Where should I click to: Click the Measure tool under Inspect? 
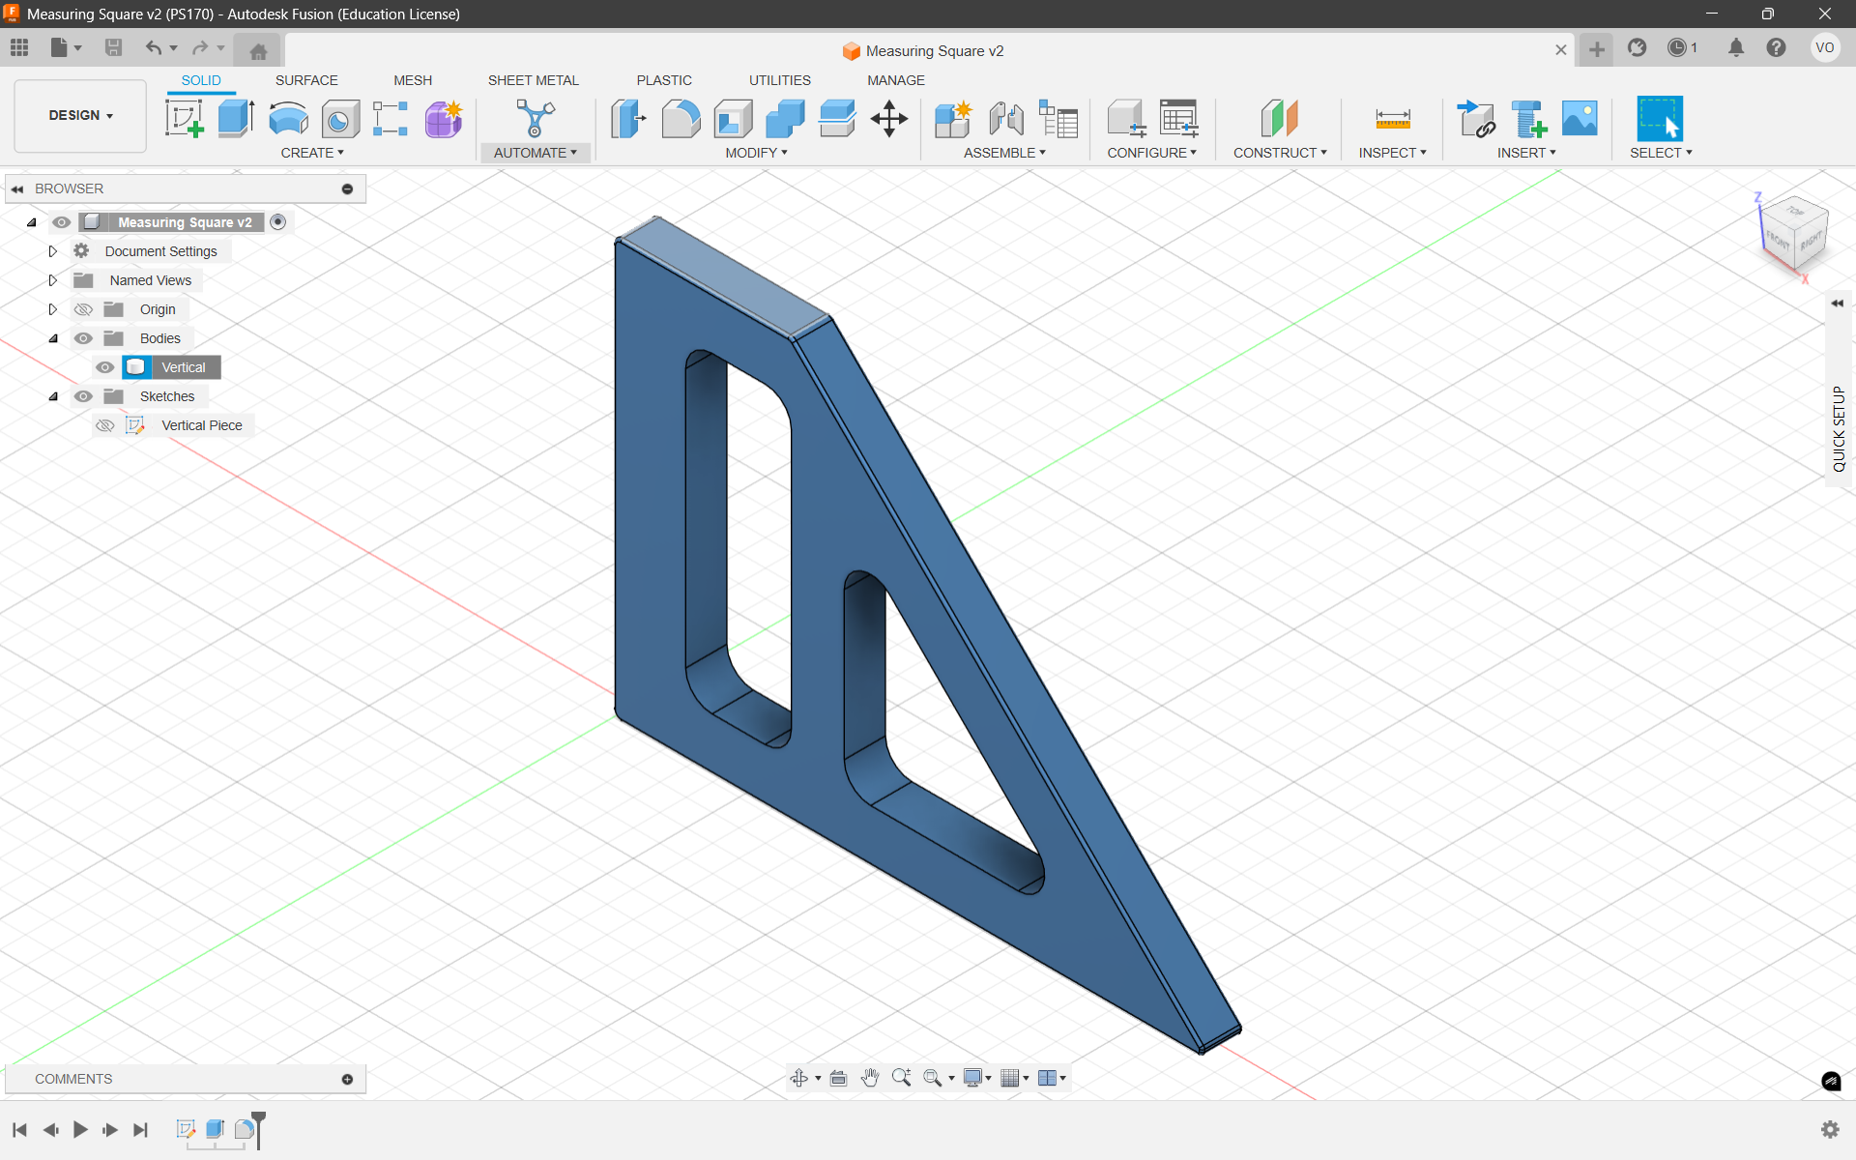1392,119
